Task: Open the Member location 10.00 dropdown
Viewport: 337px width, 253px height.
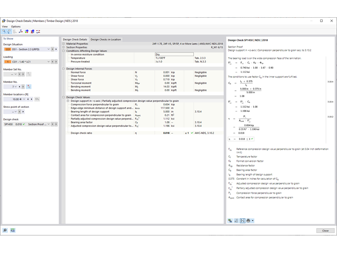Action: click(x=24, y=99)
